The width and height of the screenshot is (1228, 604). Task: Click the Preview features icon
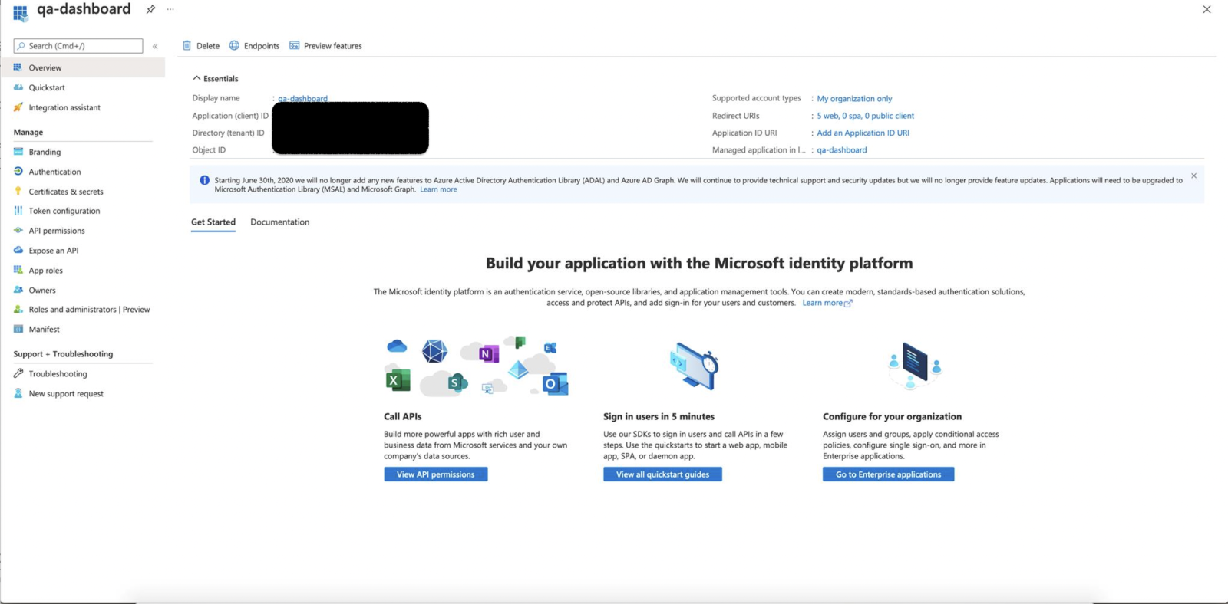(294, 46)
